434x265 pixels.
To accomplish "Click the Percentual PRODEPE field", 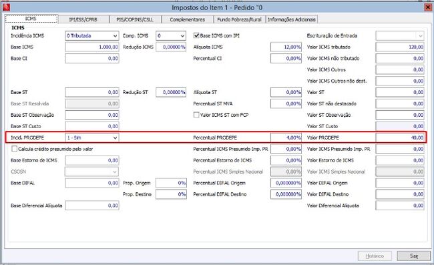I will tap(286, 138).
